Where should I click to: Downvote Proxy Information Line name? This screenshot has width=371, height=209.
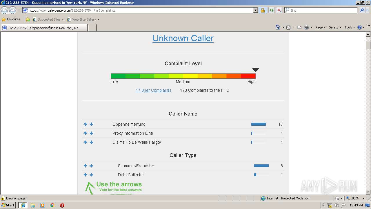(91, 133)
